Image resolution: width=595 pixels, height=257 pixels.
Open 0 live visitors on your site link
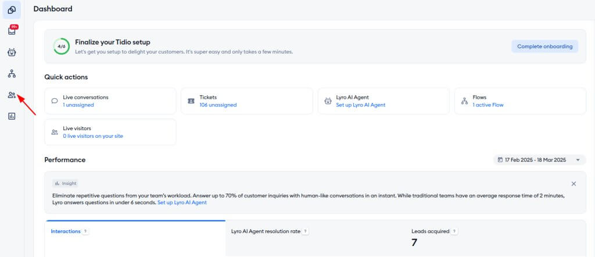[x=93, y=136]
